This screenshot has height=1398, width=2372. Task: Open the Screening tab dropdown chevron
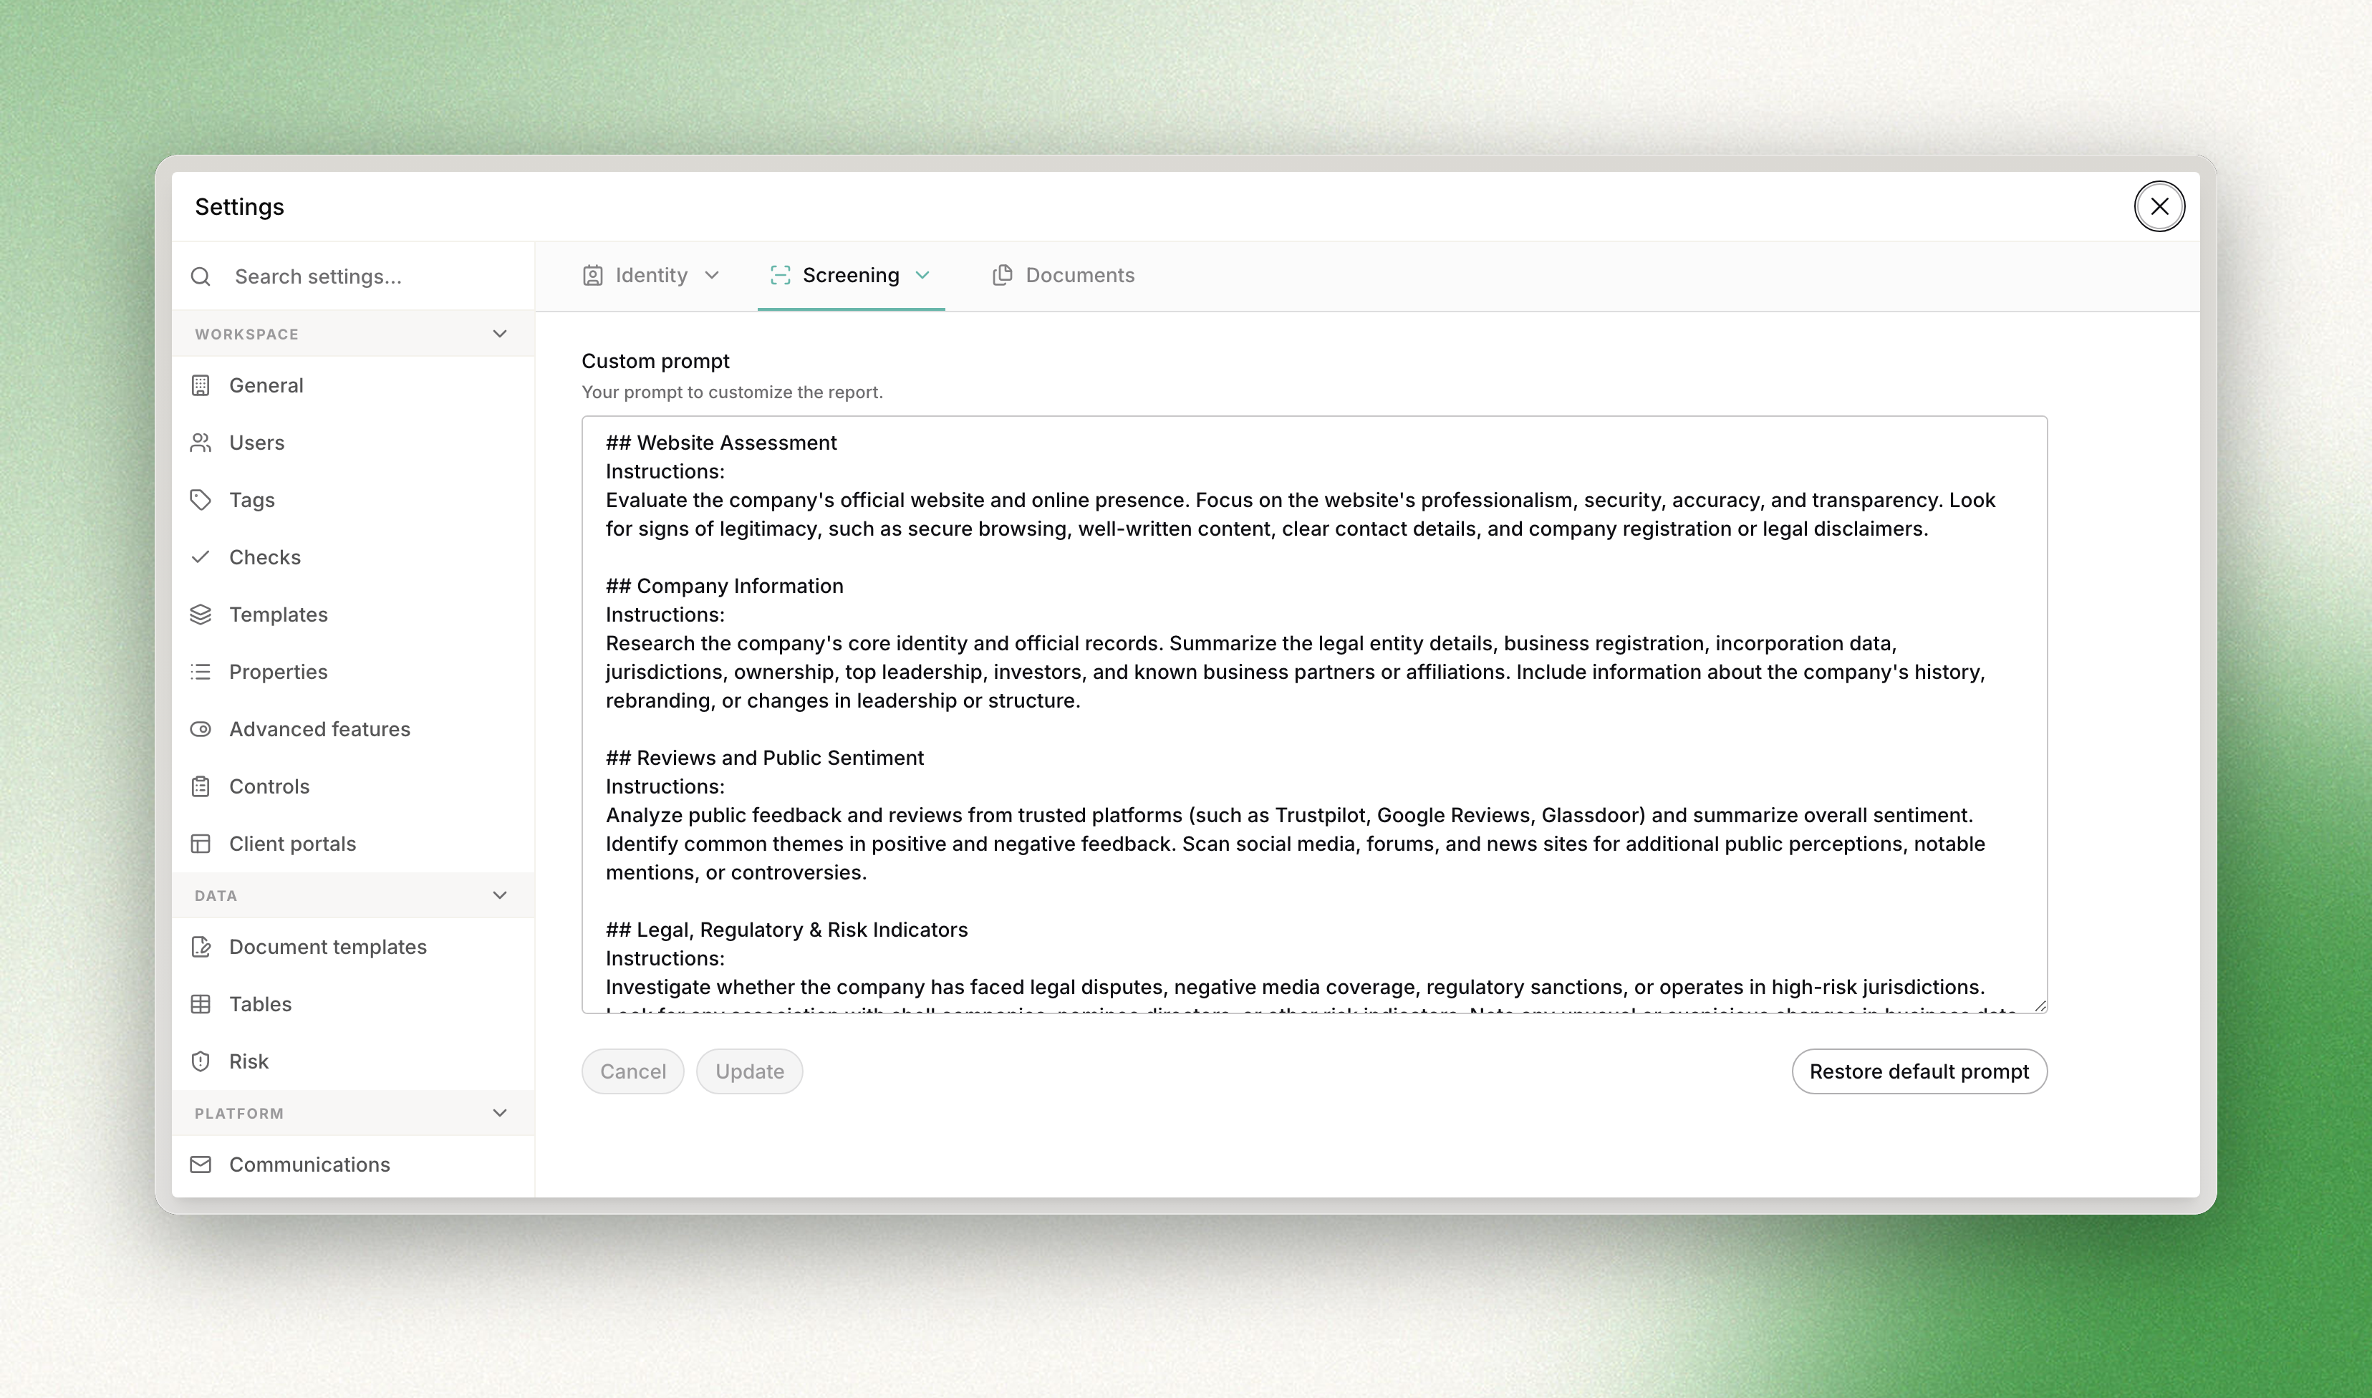[x=923, y=275]
